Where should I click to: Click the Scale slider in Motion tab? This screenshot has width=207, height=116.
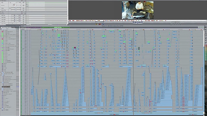pos(13,3)
